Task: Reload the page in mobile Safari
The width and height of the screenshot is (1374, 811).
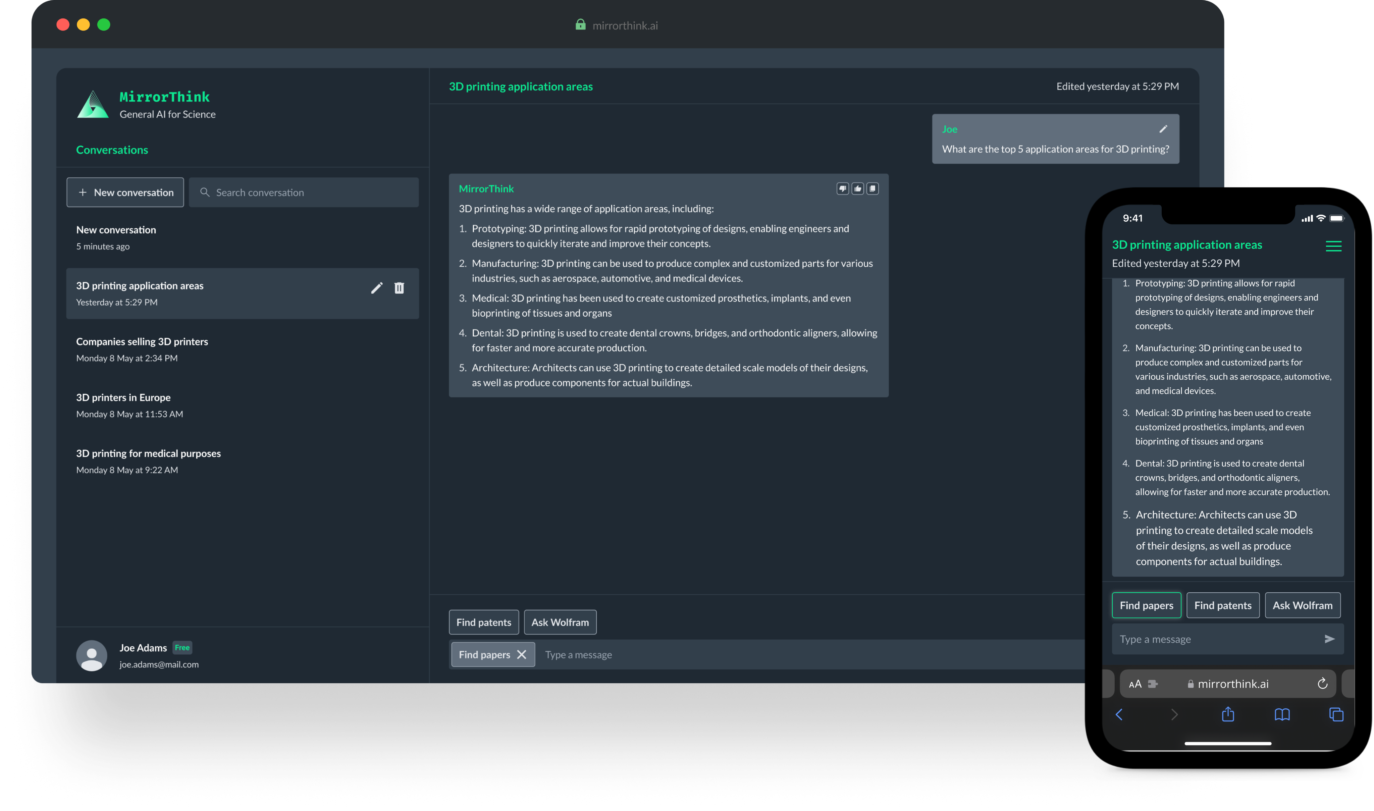Action: (x=1322, y=684)
